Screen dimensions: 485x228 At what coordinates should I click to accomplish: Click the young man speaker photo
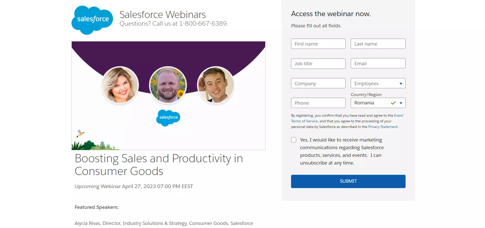[216, 85]
